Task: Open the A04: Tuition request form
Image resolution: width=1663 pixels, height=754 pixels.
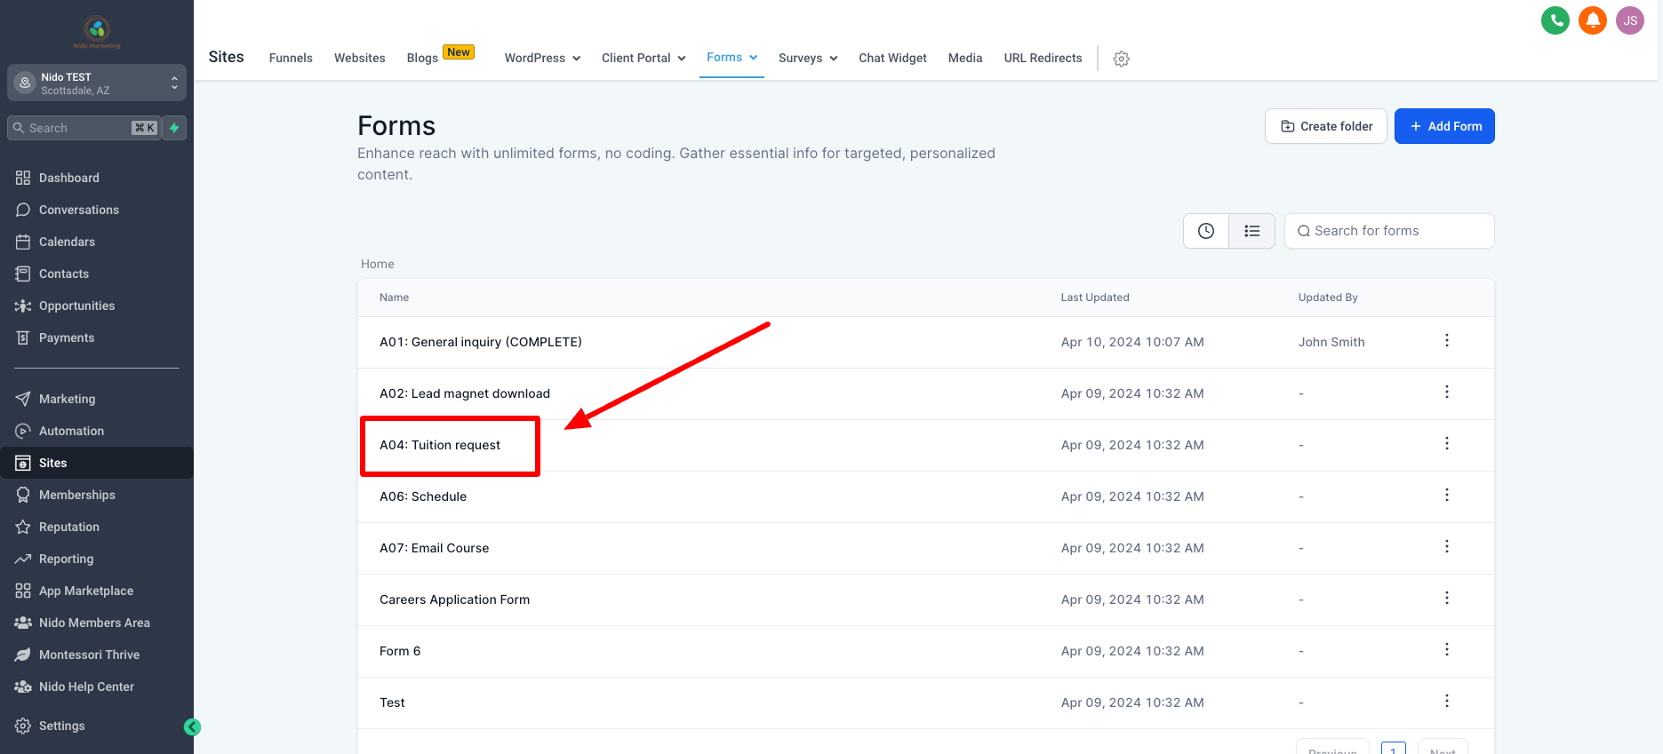Action: point(440,445)
